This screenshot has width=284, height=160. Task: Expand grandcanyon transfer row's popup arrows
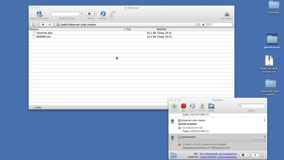[264, 137]
